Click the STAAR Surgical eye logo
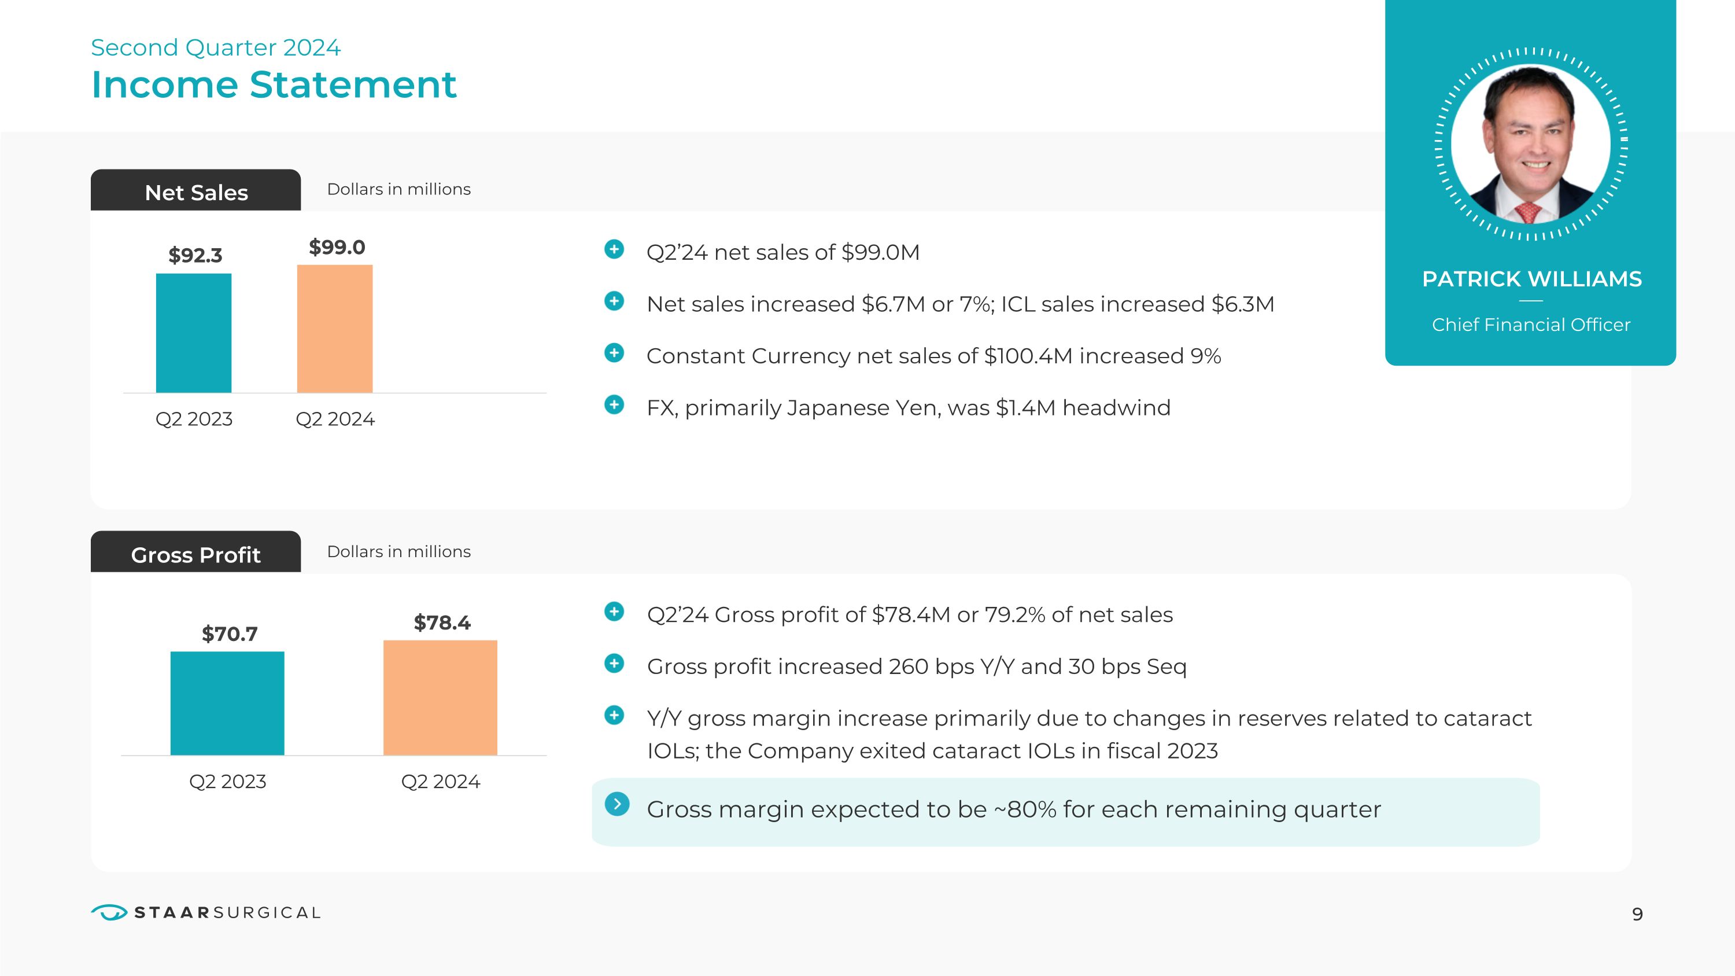The height and width of the screenshot is (976, 1735). pos(109,913)
